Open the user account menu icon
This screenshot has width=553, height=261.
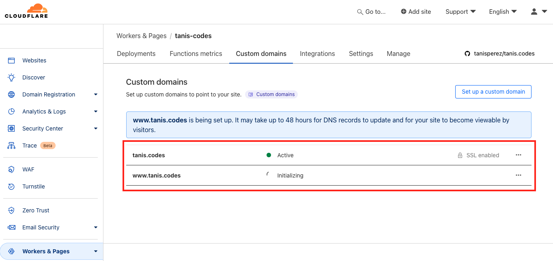click(534, 11)
